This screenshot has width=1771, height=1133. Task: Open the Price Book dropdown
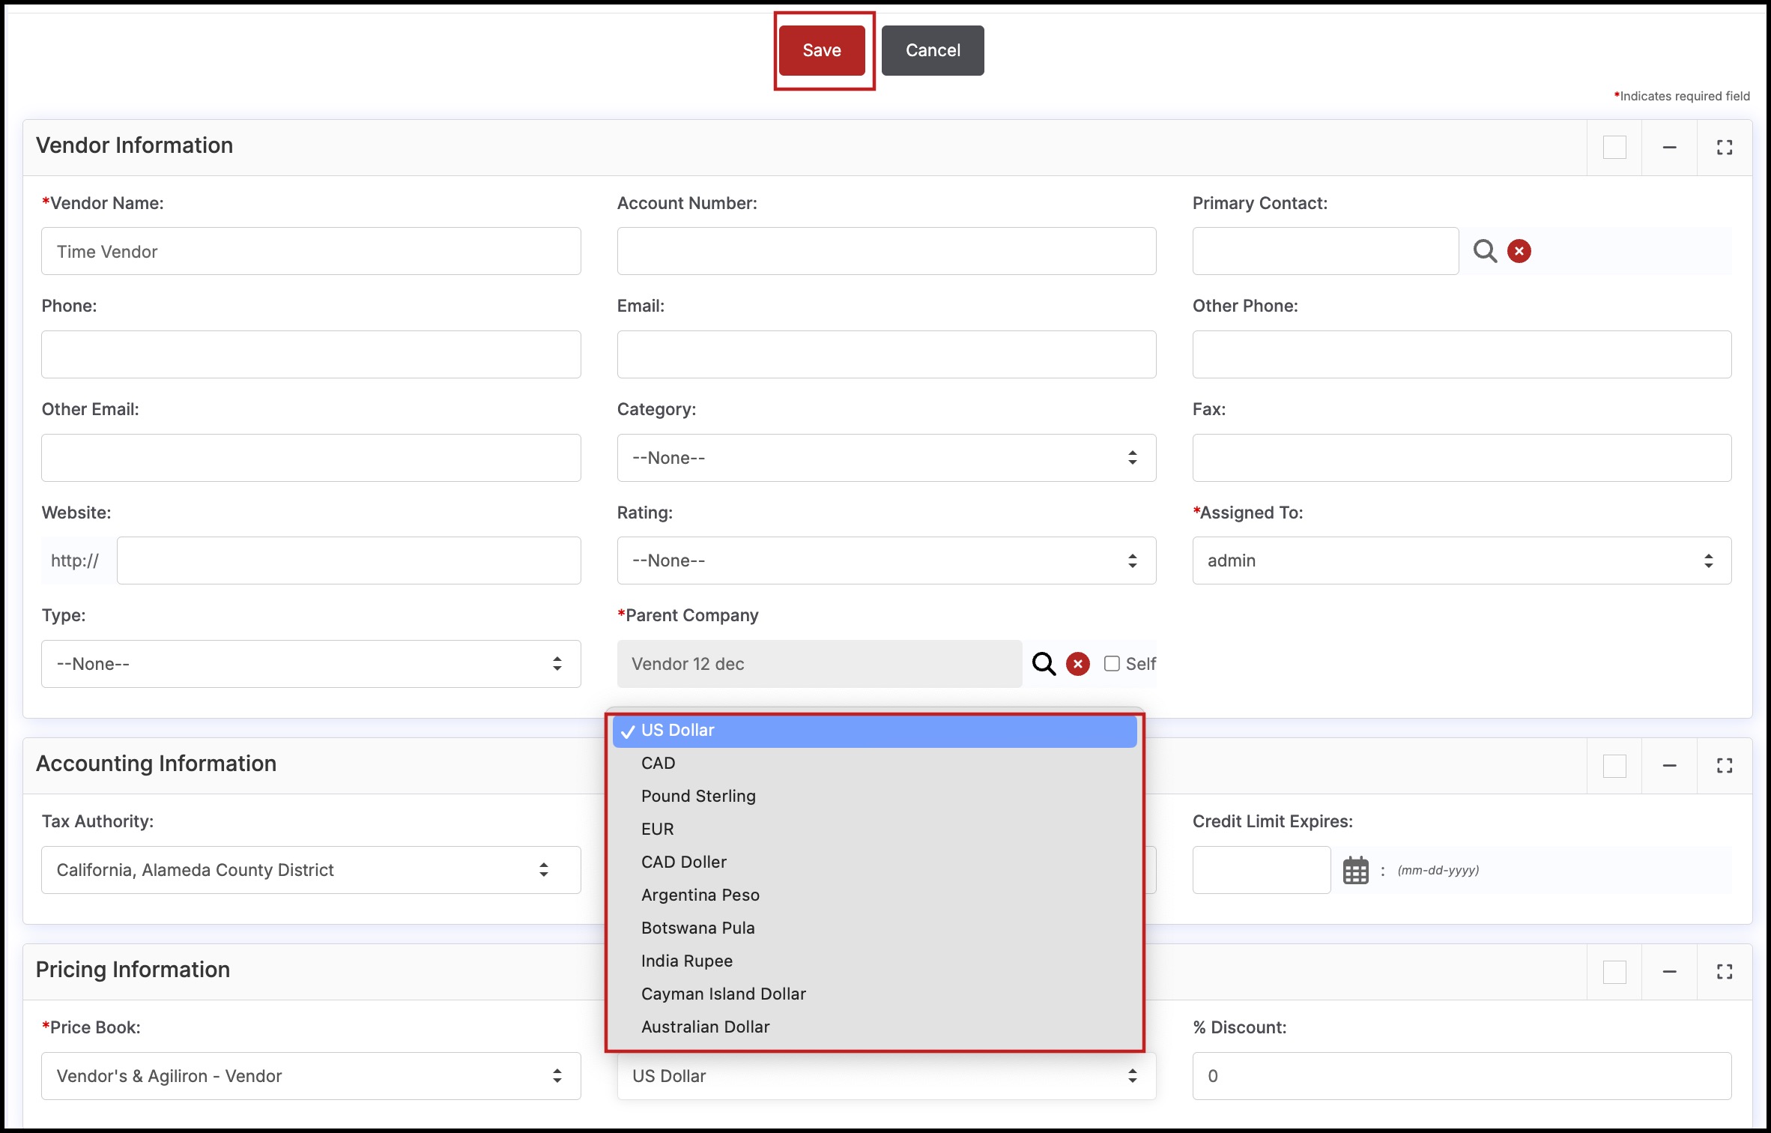tap(310, 1076)
